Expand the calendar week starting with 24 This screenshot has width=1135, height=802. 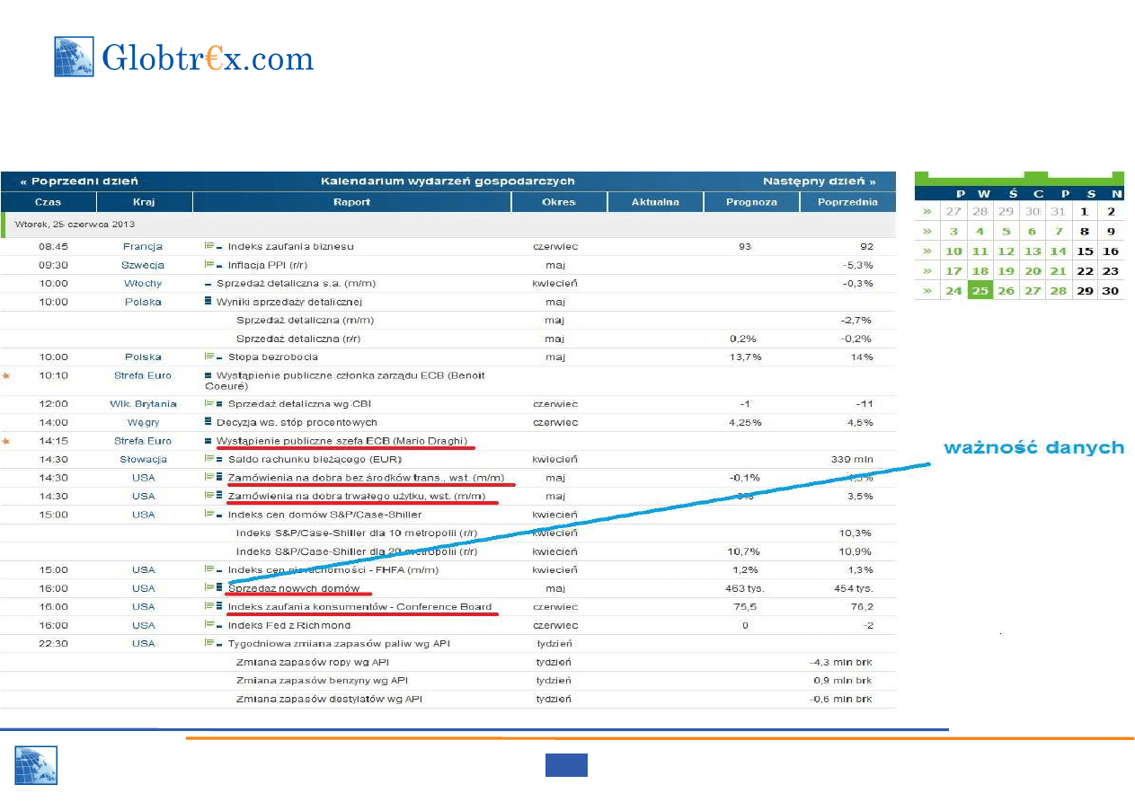(x=927, y=291)
